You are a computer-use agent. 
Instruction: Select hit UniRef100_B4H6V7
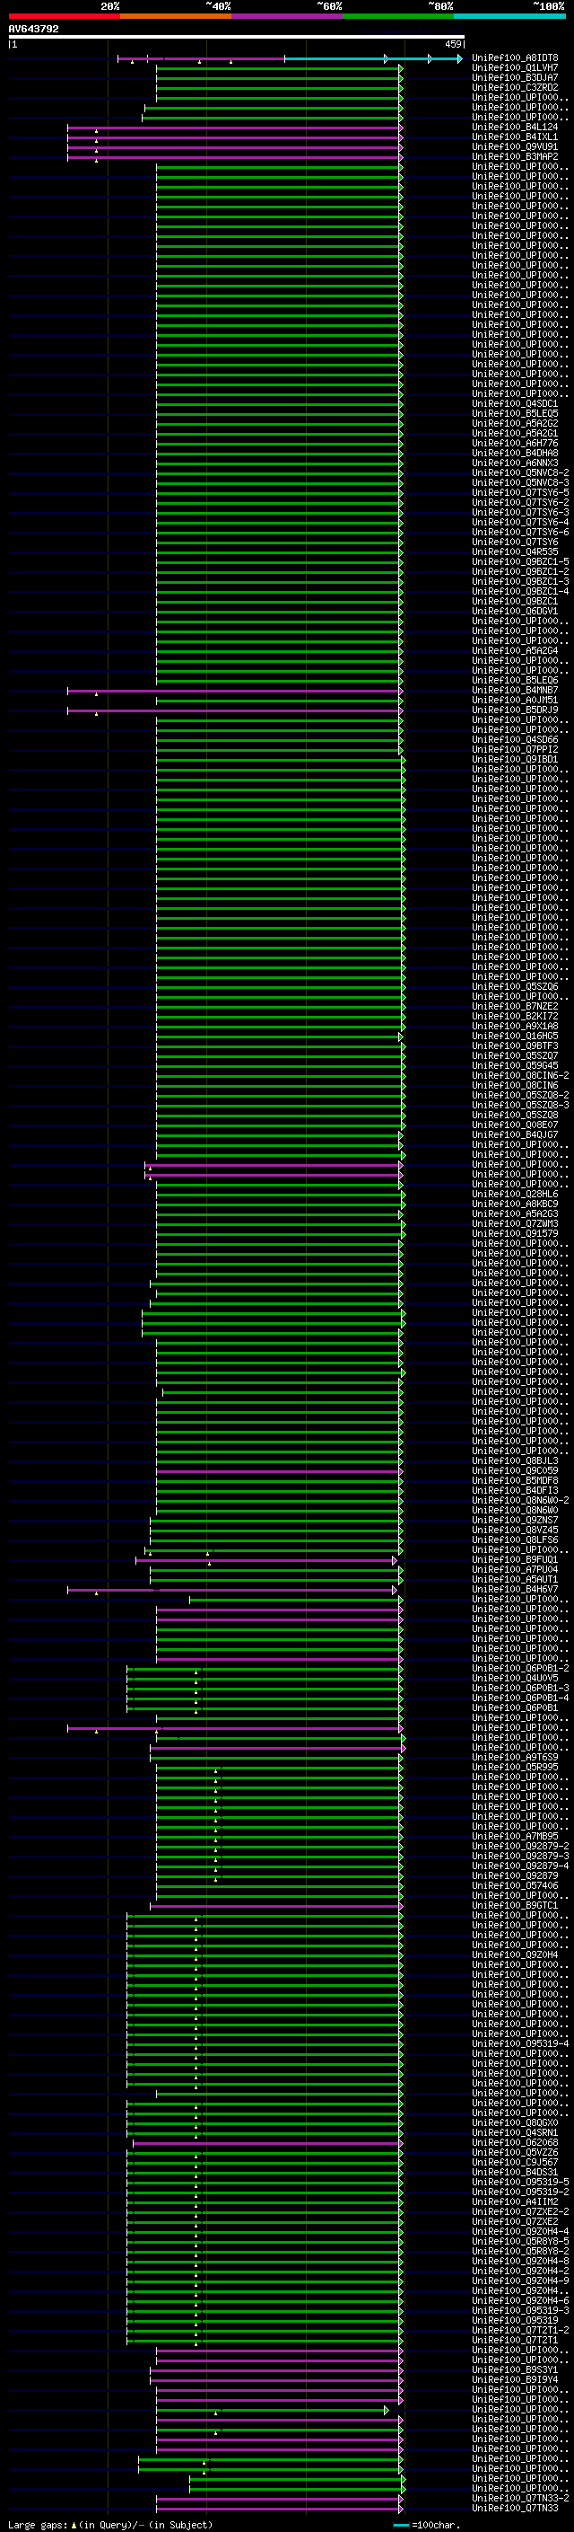515,1590
